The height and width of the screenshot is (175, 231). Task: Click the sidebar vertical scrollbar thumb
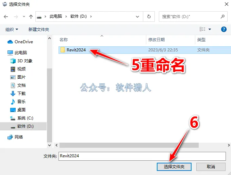(50, 105)
